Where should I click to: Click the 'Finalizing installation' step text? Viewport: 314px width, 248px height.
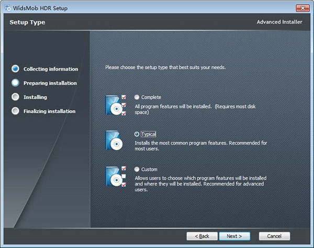point(50,111)
